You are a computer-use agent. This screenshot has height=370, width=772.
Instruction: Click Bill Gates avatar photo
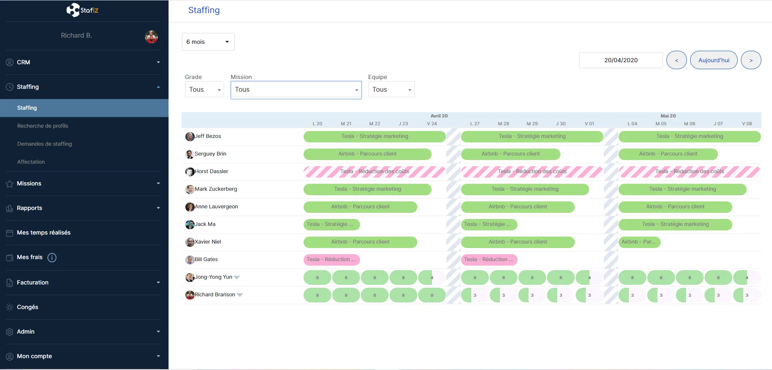coord(190,260)
